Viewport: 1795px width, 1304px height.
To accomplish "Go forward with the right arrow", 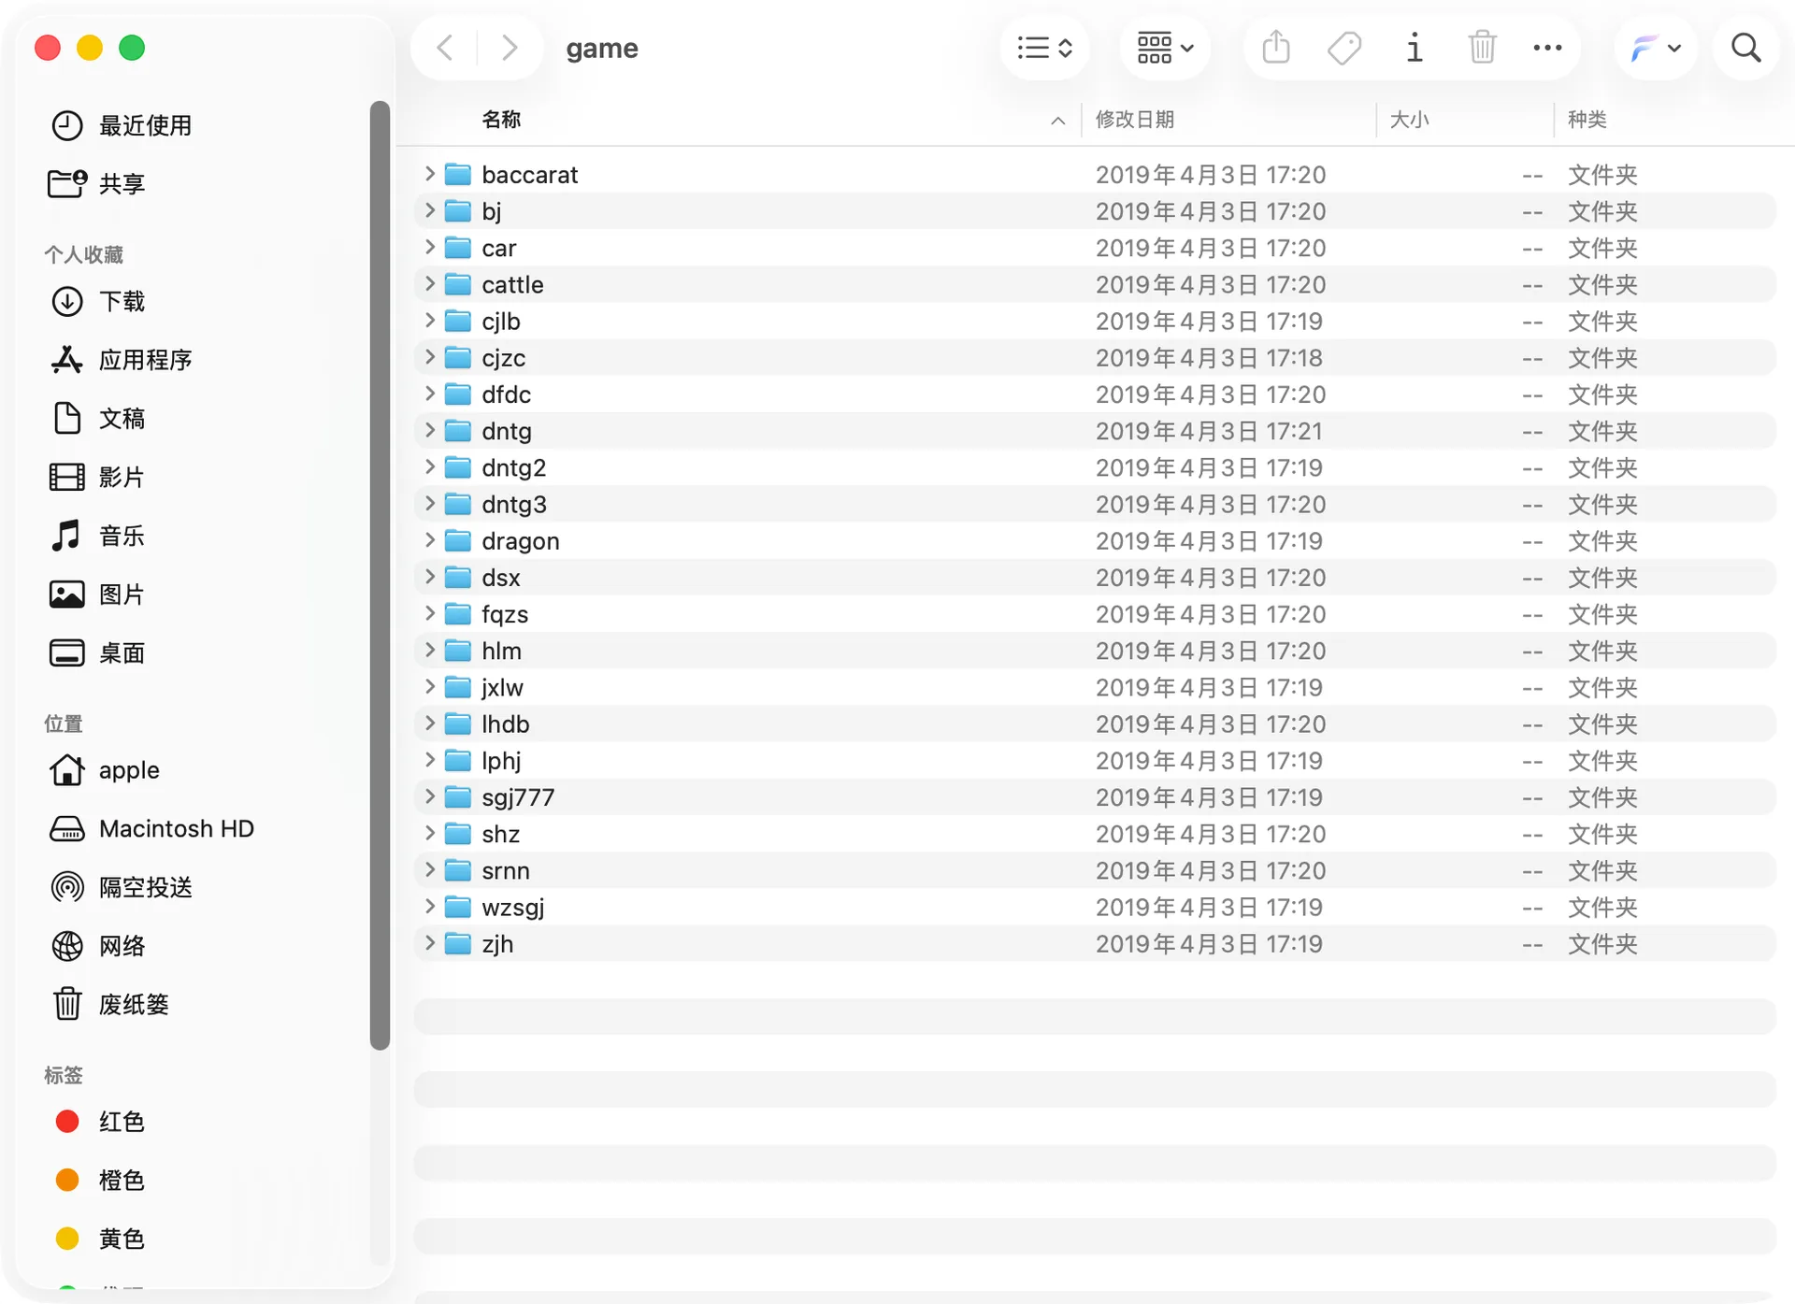I will 509,48.
